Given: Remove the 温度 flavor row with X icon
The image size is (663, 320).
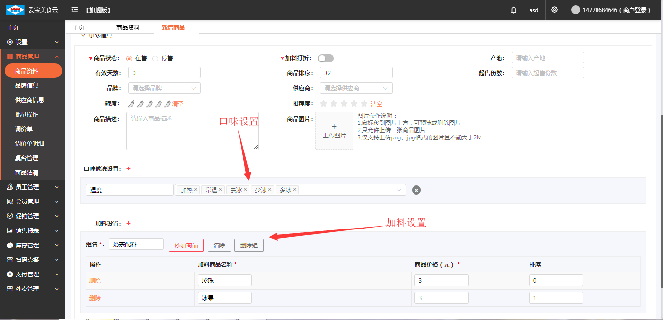Looking at the screenshot, I should pyautogui.click(x=416, y=190).
